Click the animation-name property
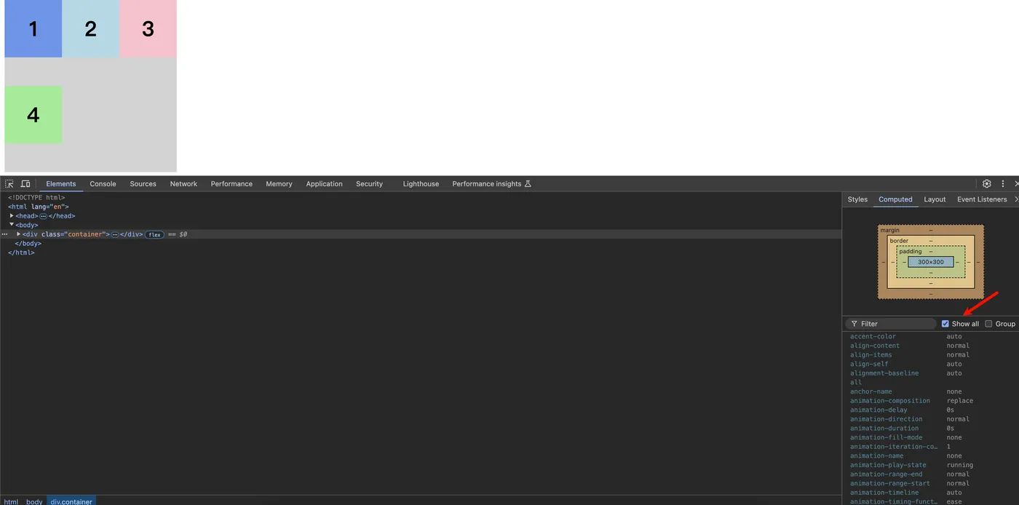This screenshot has width=1019, height=505. [876, 456]
